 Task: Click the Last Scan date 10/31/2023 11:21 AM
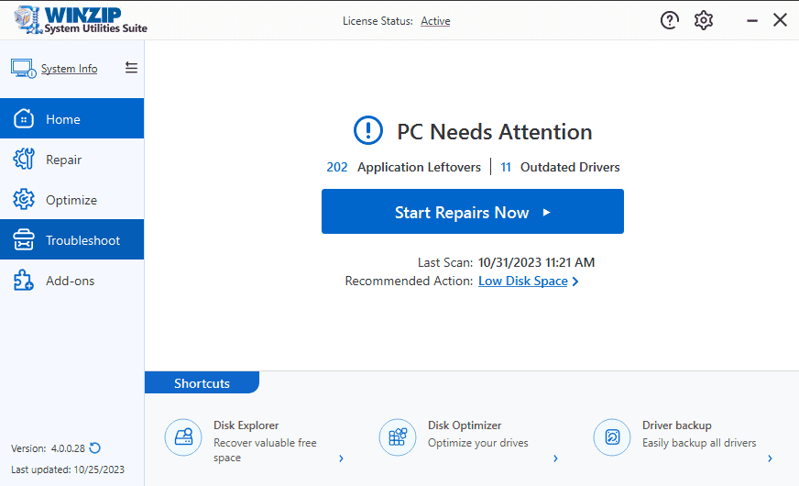coord(536,262)
